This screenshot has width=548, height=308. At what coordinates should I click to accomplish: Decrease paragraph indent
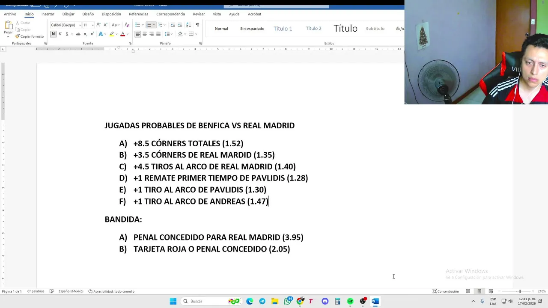click(x=173, y=25)
